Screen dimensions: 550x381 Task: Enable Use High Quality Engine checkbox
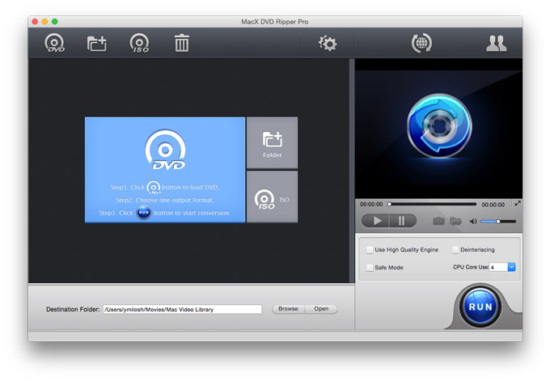[370, 250]
